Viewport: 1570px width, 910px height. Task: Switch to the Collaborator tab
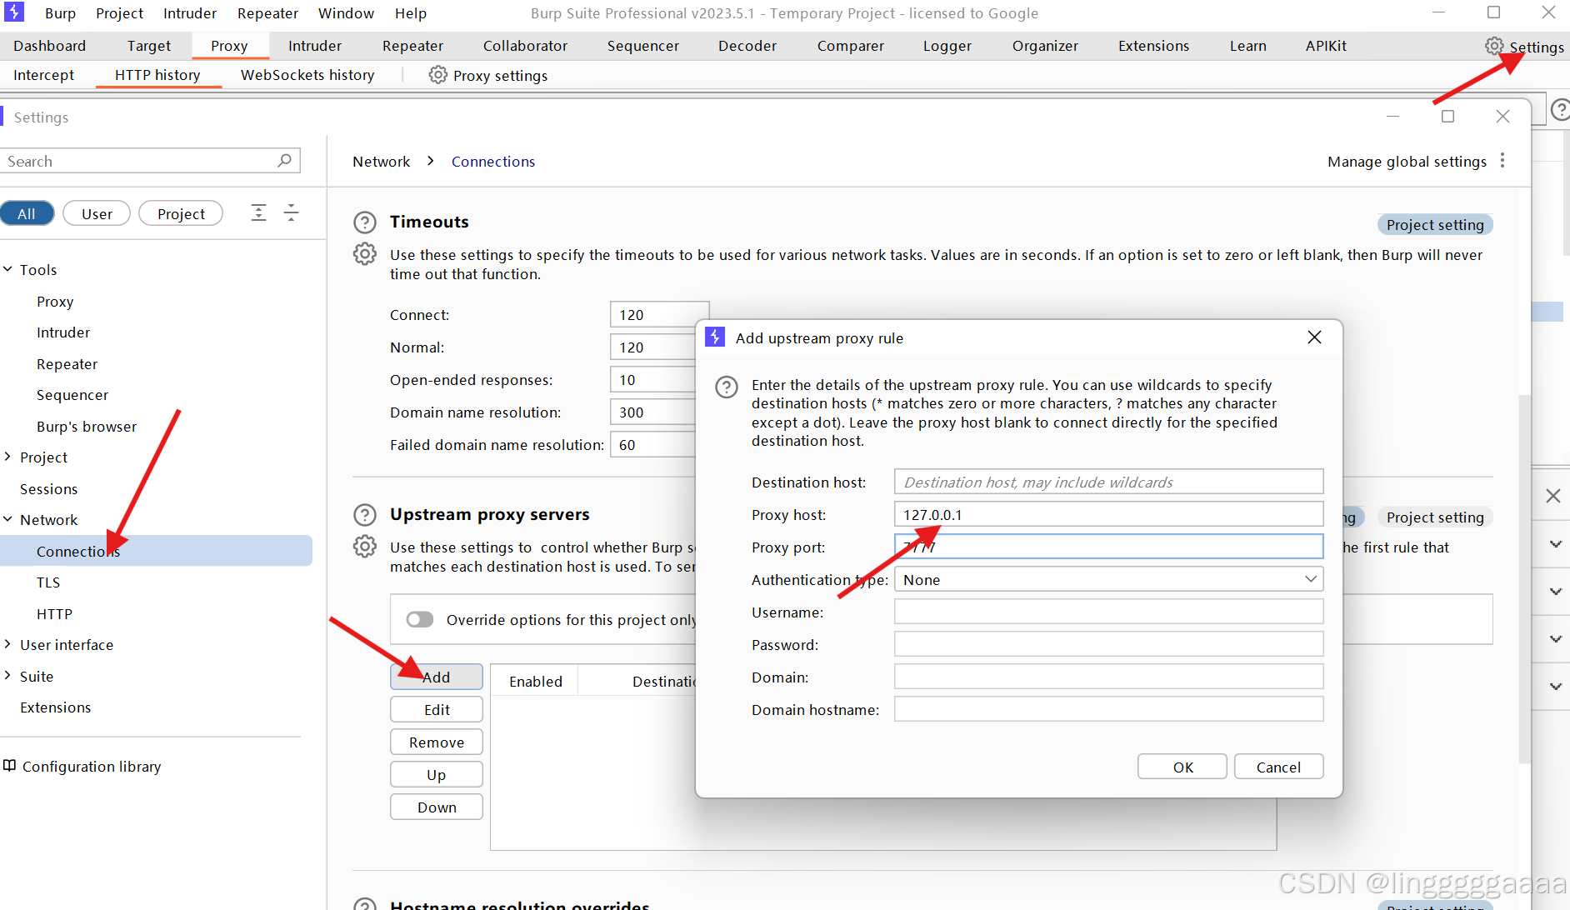click(525, 46)
